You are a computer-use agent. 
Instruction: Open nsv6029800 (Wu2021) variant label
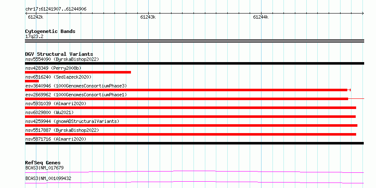click(49, 112)
